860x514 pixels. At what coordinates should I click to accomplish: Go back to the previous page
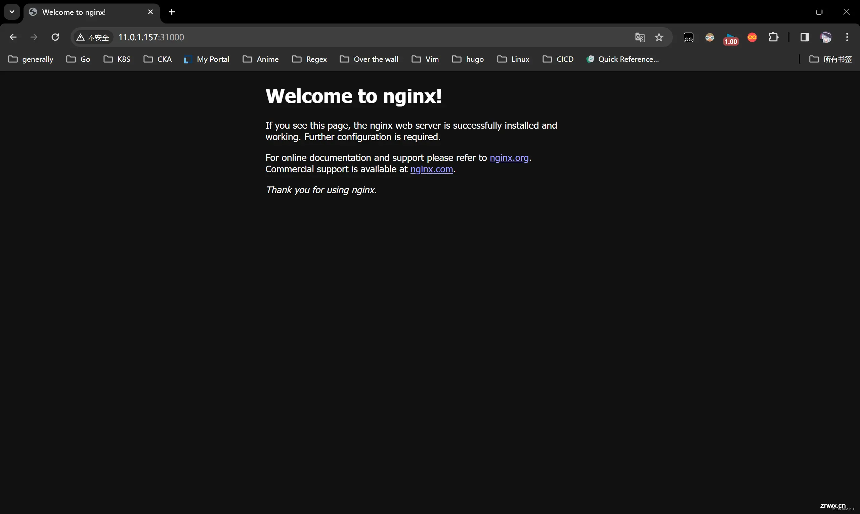pyautogui.click(x=13, y=37)
